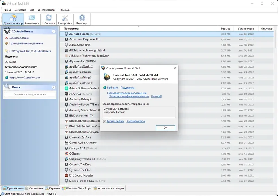Select the ChopSuey version 1.1 icon
The image size is (278, 196).
[x=66, y=159]
